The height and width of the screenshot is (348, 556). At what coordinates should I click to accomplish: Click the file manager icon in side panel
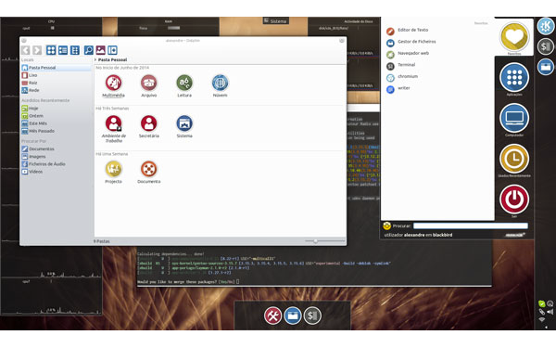tap(546, 67)
